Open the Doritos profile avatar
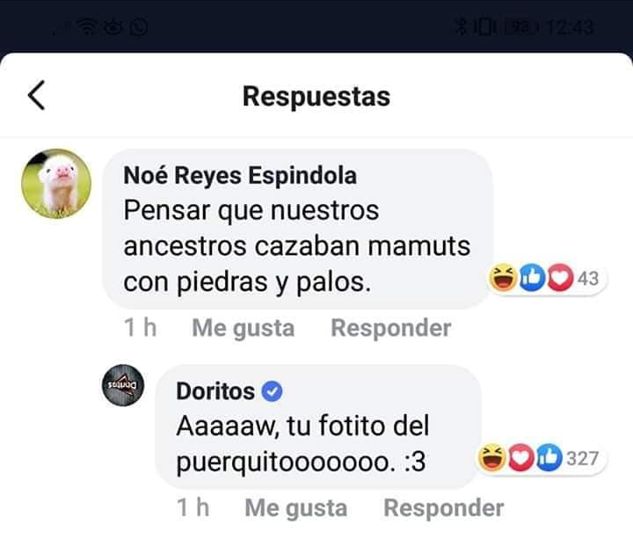633x540 pixels. coord(123,385)
